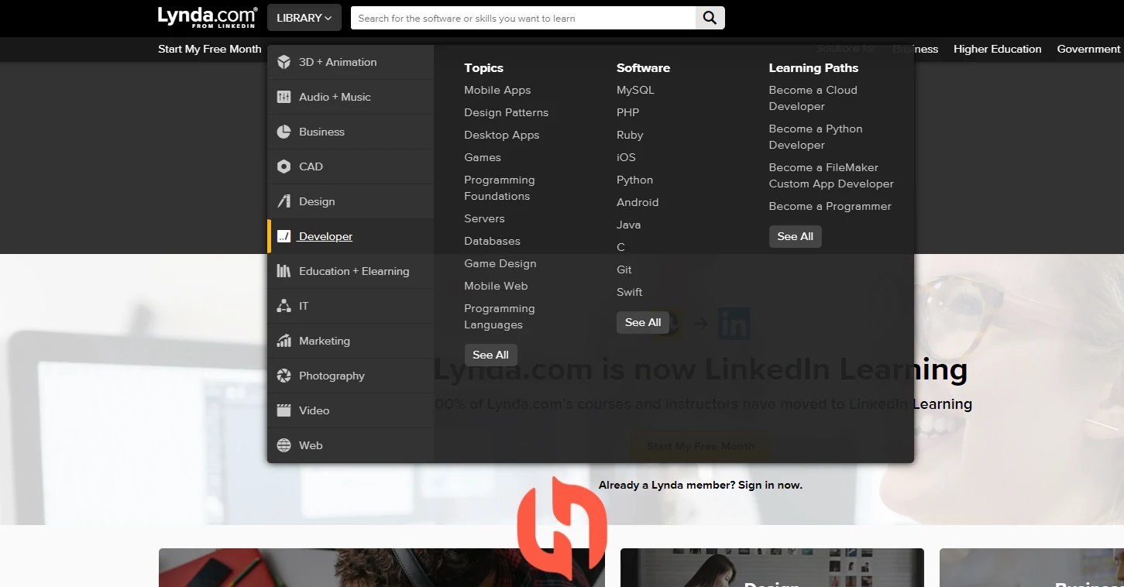Click the Video clapperboard icon
Image resolution: width=1124 pixels, height=587 pixels.
tap(284, 410)
